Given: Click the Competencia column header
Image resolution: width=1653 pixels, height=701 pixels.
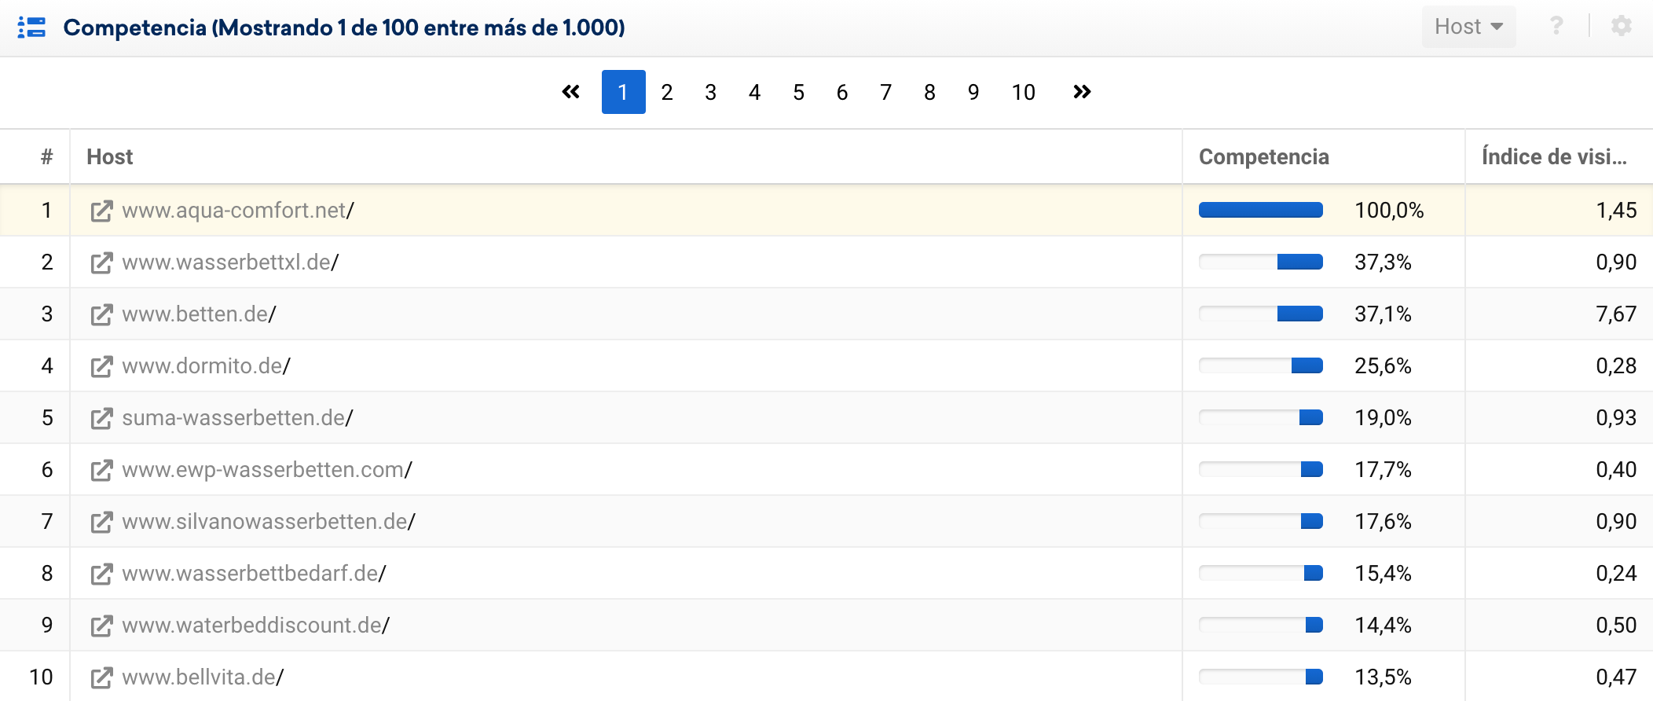Looking at the screenshot, I should click(x=1263, y=157).
